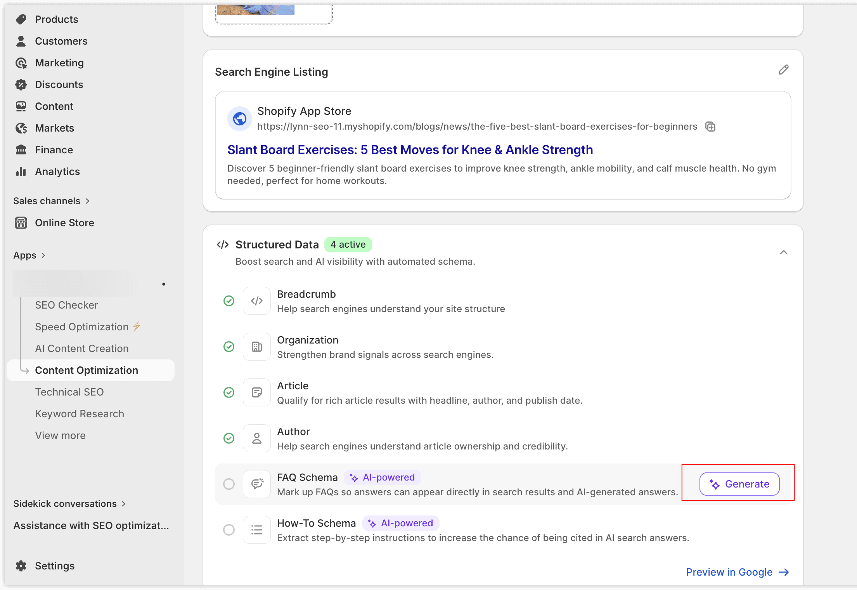Viewport: 857px width, 590px height.
Task: Expand Sidekick conversations chevron
Action: click(124, 504)
